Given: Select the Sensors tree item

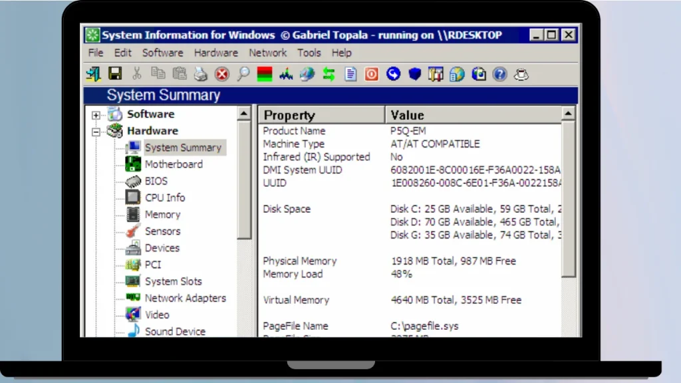Looking at the screenshot, I should (162, 231).
